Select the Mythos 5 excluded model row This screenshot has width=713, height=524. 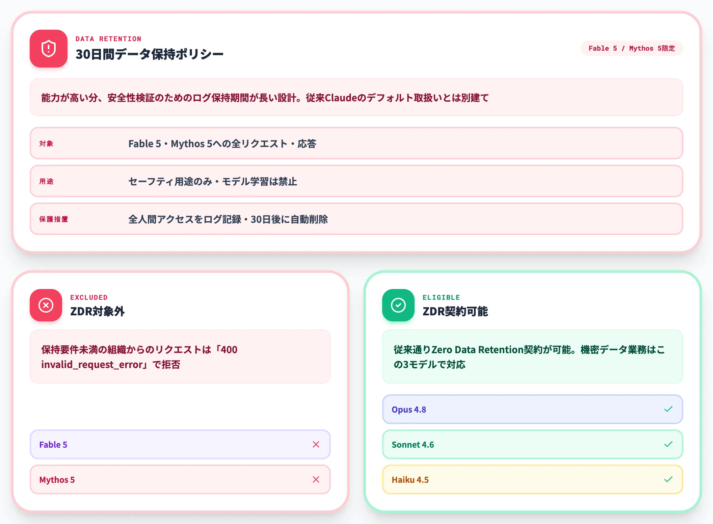pyautogui.click(x=180, y=479)
